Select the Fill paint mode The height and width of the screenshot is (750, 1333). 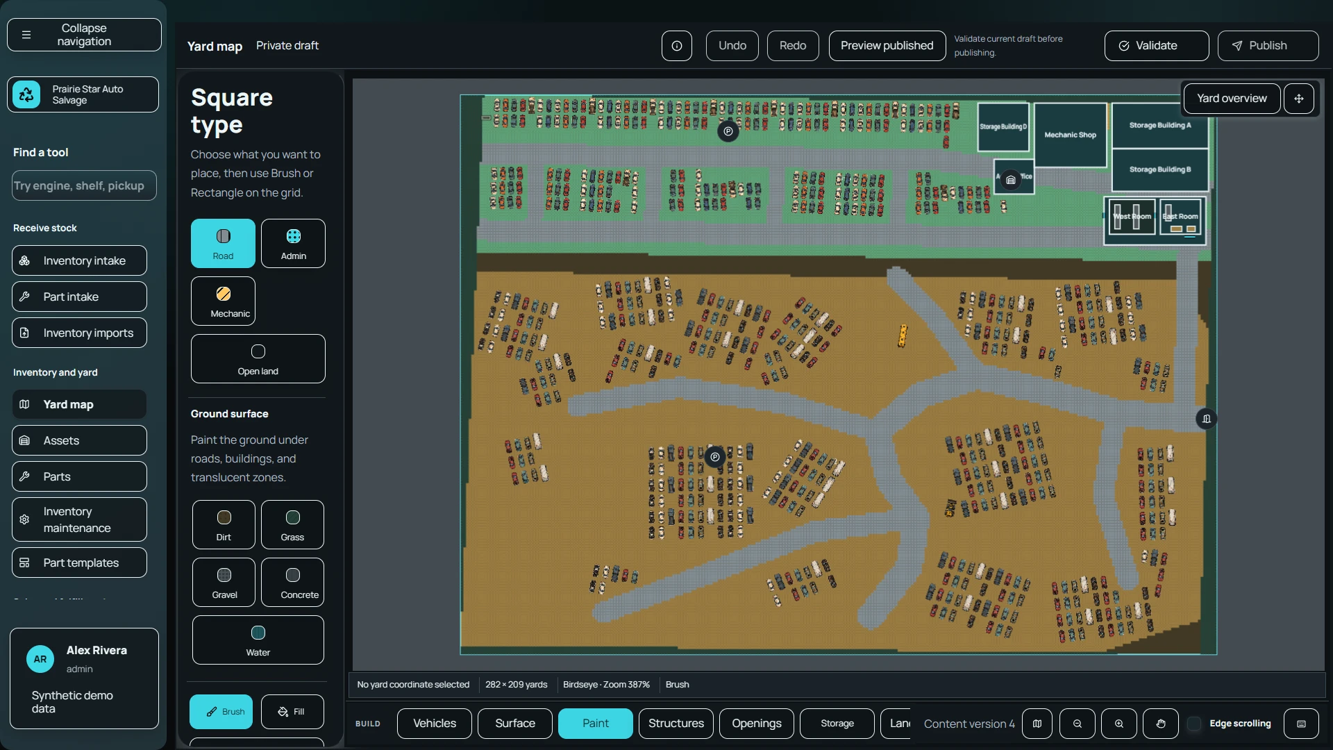pos(292,712)
